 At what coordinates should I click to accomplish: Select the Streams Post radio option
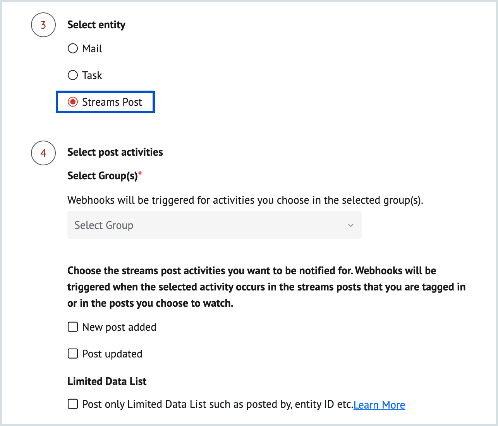73,102
